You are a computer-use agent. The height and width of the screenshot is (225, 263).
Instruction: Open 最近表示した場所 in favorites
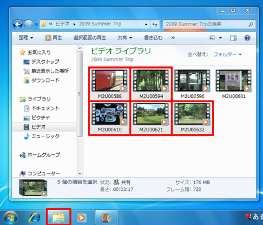[46, 71]
